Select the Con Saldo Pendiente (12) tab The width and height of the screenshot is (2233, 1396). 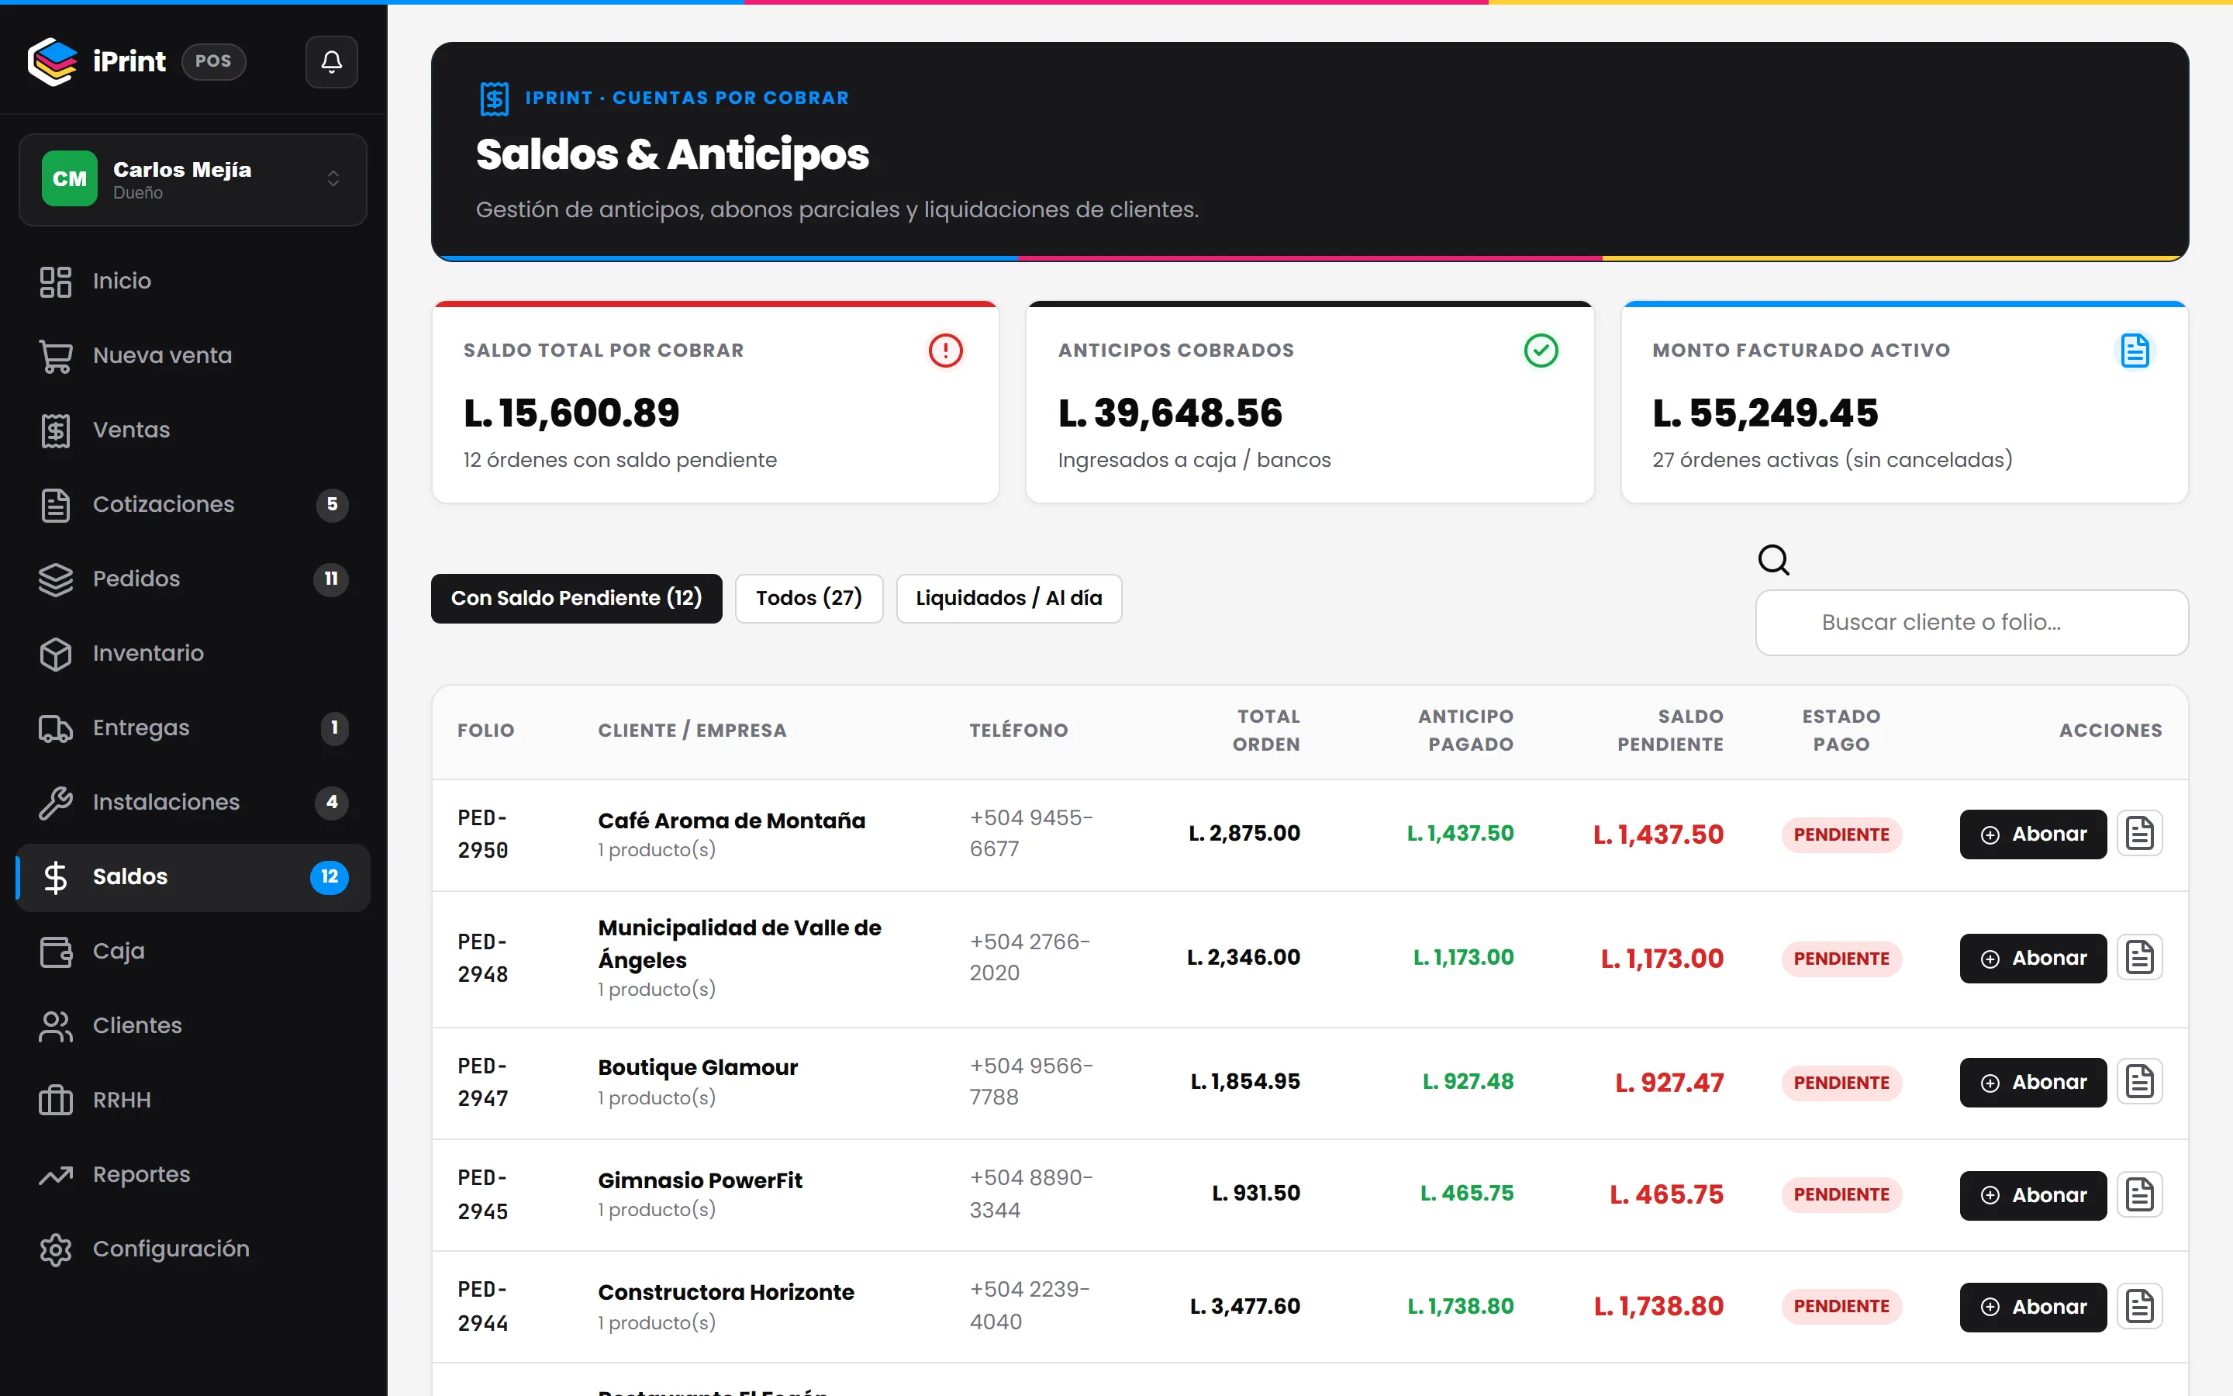[577, 600]
